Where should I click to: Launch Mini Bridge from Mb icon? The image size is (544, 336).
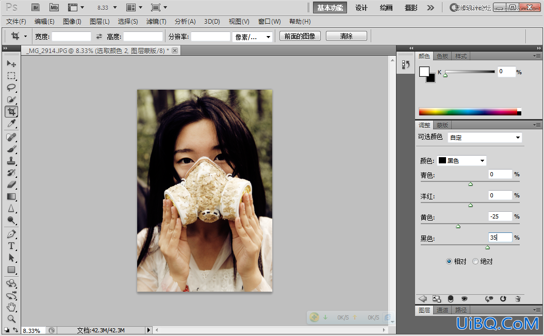tap(54, 7)
